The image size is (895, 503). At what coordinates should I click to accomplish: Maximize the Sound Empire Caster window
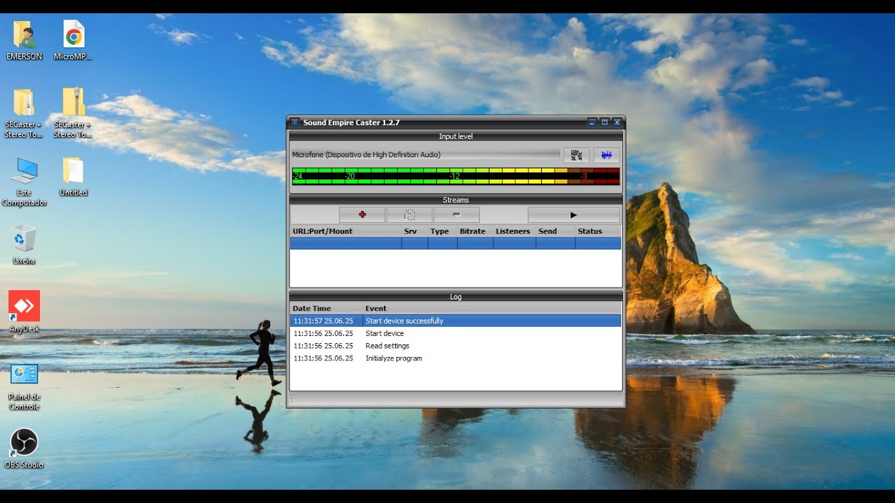[605, 122]
